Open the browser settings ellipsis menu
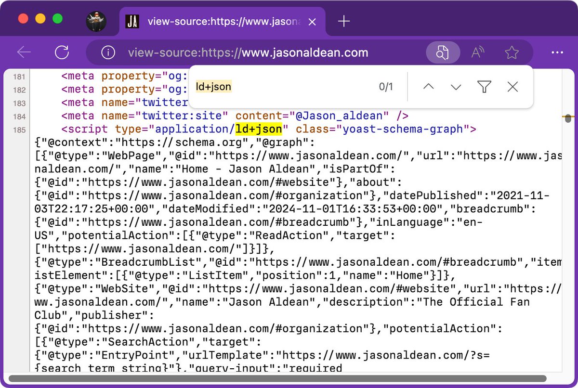 coord(557,52)
